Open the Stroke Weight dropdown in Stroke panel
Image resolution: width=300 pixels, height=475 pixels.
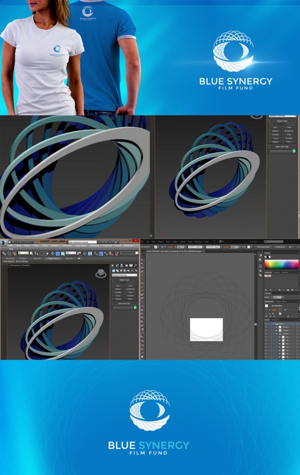pyautogui.click(x=283, y=297)
